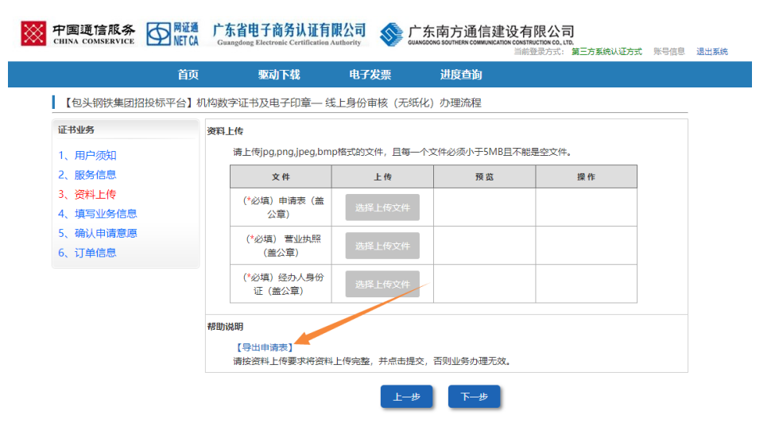The height and width of the screenshot is (434, 779).
Task: Log out via the 退出系统 link
Action: [711, 52]
